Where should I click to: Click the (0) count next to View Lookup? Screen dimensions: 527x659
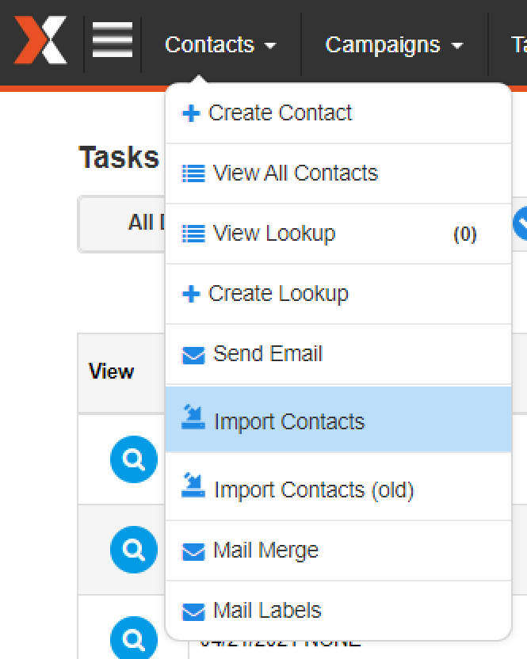pyautogui.click(x=464, y=234)
